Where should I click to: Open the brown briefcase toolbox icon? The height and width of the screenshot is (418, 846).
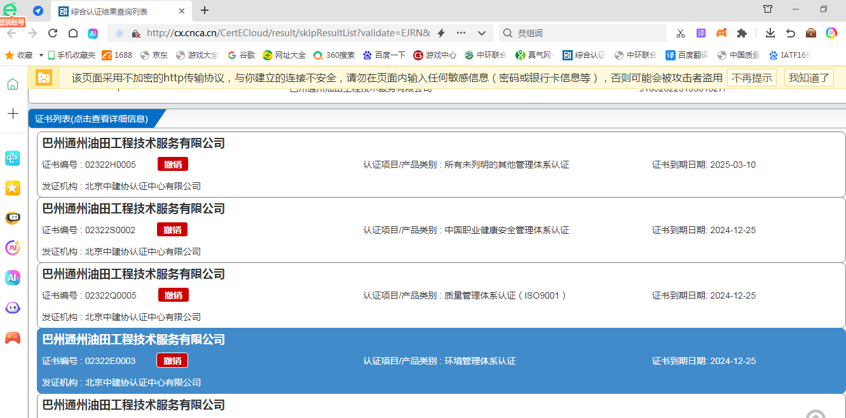pos(811,33)
